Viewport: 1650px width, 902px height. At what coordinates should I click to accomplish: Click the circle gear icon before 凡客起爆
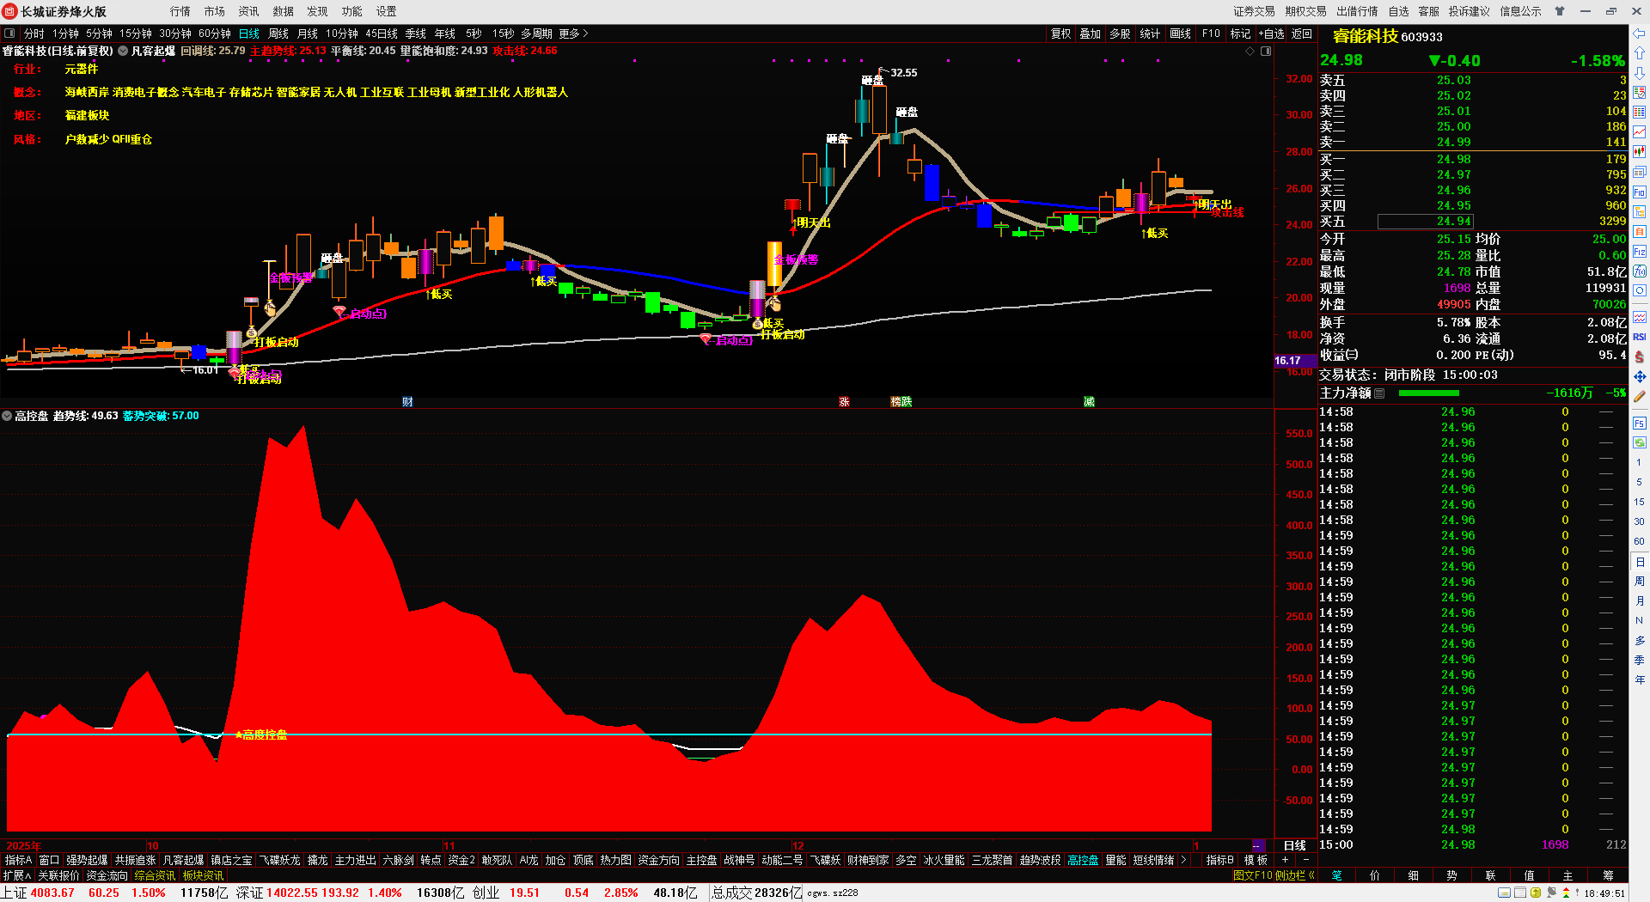[x=123, y=52]
